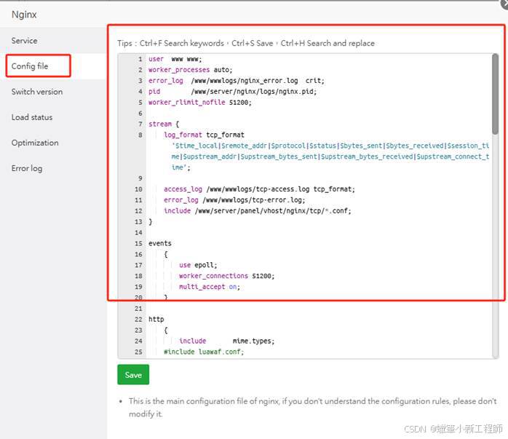
Task: Click the include vhost/nginx/tcp/*.conf line
Action: point(257,211)
